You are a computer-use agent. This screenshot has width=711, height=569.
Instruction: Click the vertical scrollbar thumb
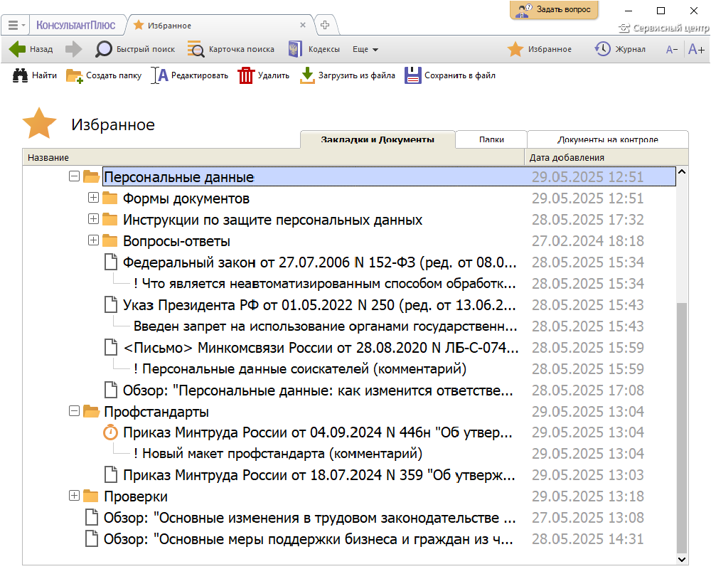pyautogui.click(x=682, y=428)
